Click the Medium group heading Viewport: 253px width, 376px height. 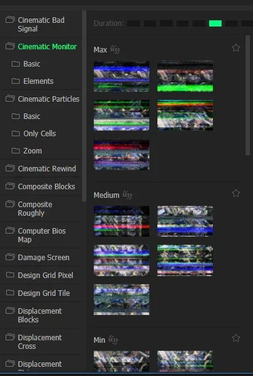(x=106, y=195)
